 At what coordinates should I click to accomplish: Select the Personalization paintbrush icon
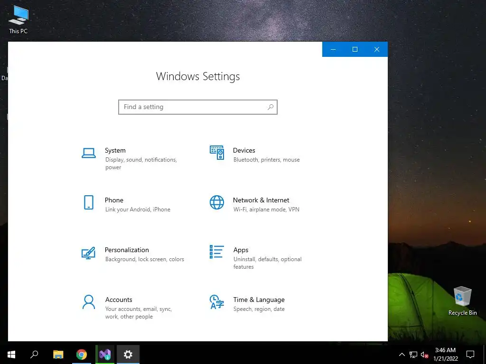88,253
